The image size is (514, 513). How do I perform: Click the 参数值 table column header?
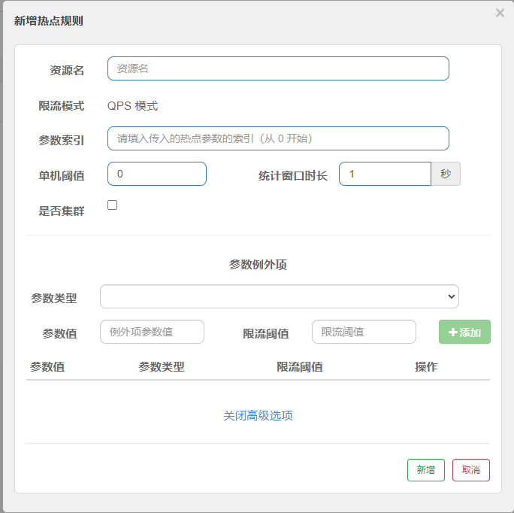47,366
